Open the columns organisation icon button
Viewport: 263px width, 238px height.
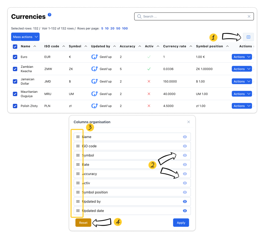(248, 37)
